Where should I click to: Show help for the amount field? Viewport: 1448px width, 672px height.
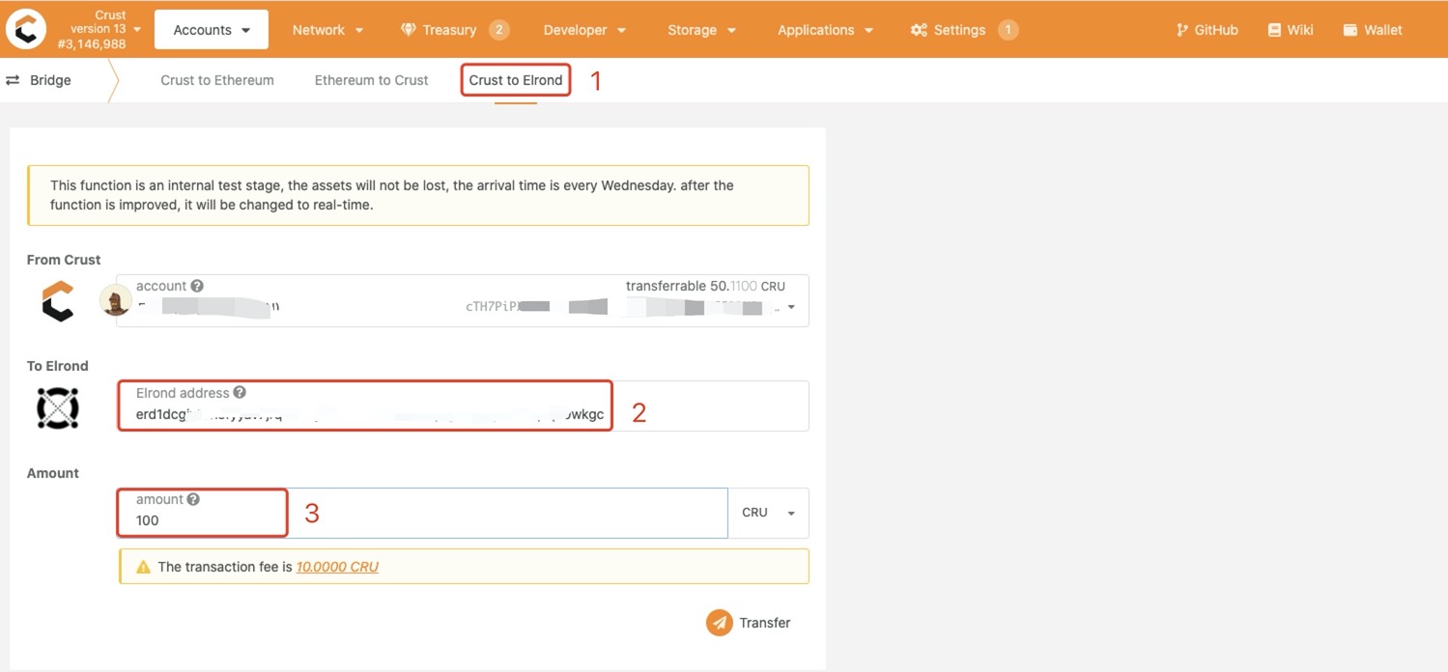[x=193, y=499]
